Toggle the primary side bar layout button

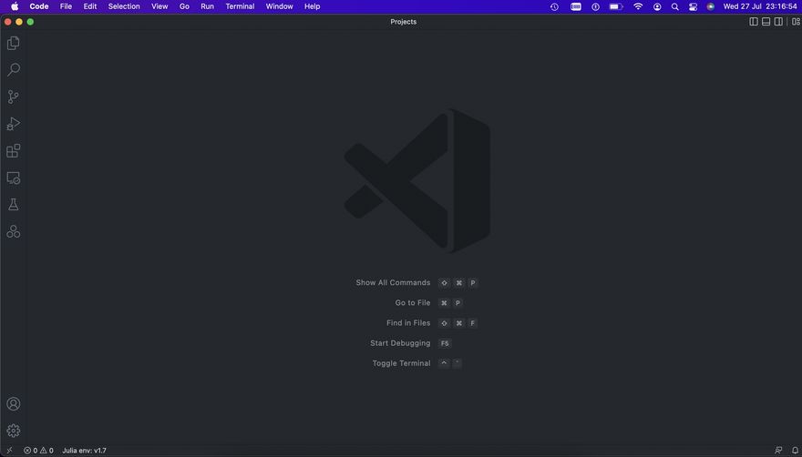[754, 22]
